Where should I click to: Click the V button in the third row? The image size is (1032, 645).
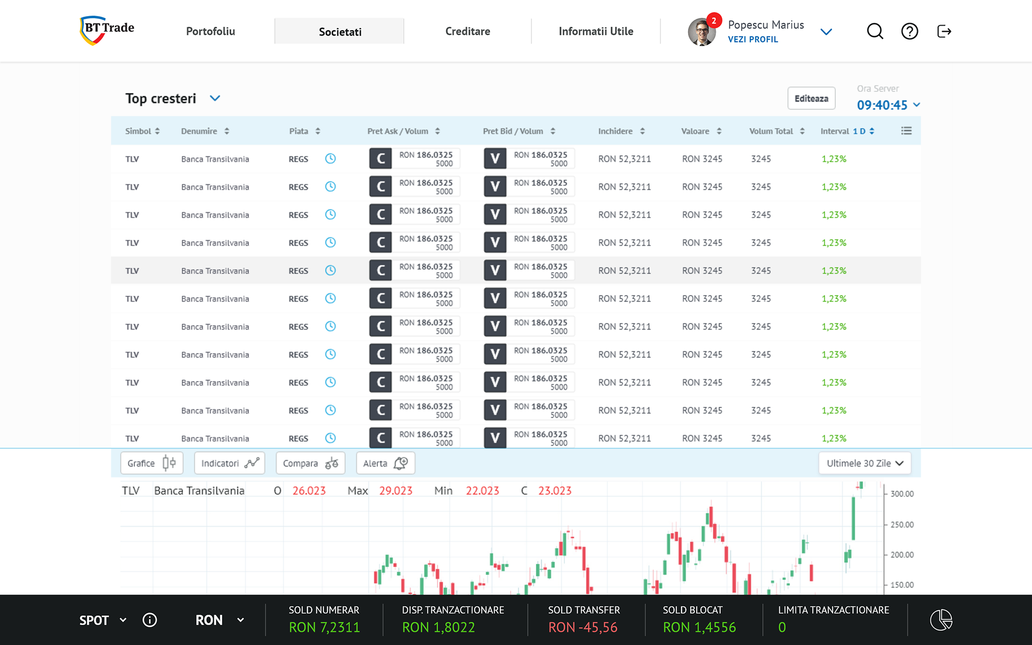click(495, 214)
